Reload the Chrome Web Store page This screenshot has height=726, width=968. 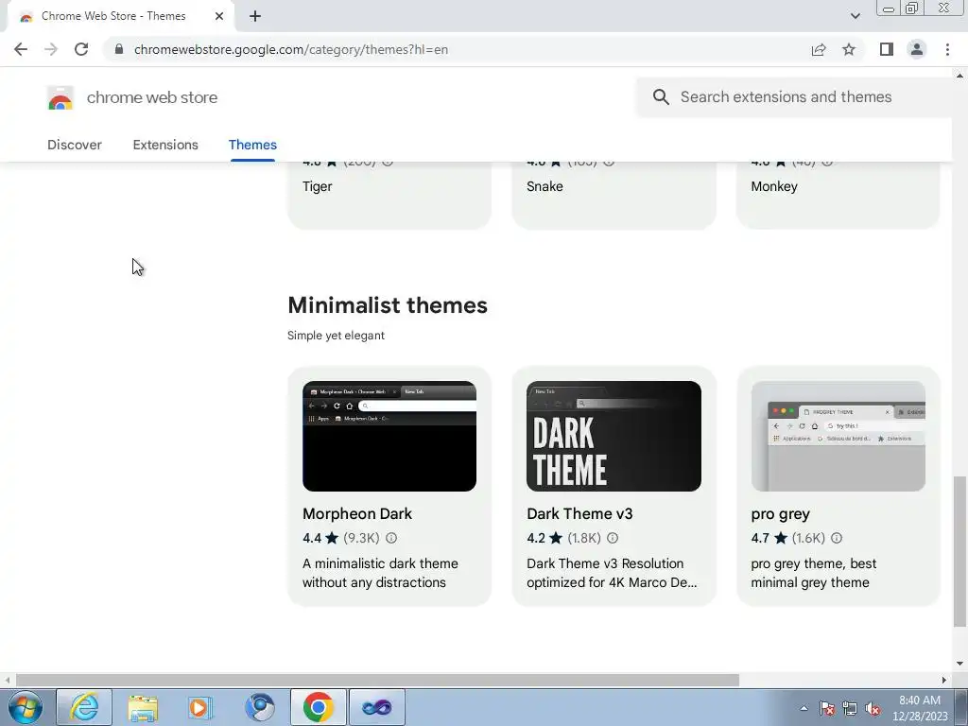click(x=81, y=49)
